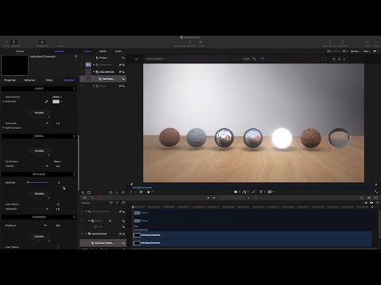Image resolution: width=381 pixels, height=285 pixels.
Task: Toggle Invert Texture under Roughness
Action: [58, 247]
